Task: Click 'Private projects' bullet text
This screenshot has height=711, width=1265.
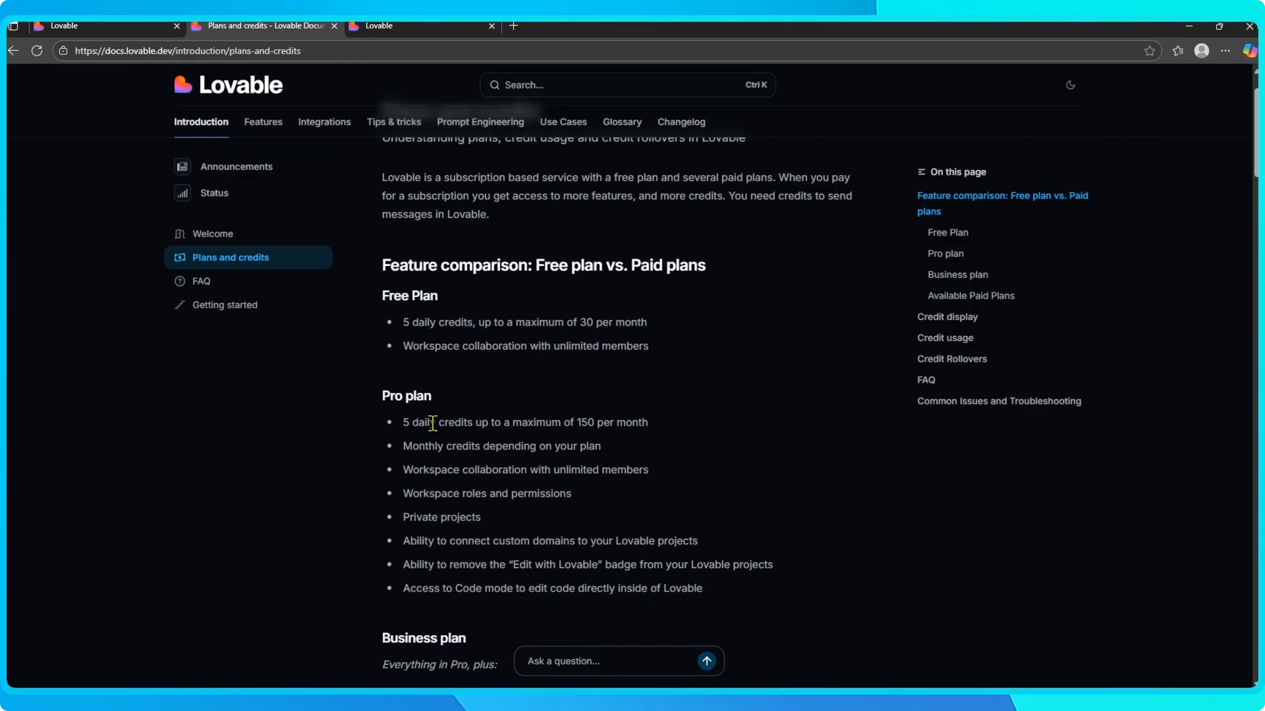Action: click(441, 517)
